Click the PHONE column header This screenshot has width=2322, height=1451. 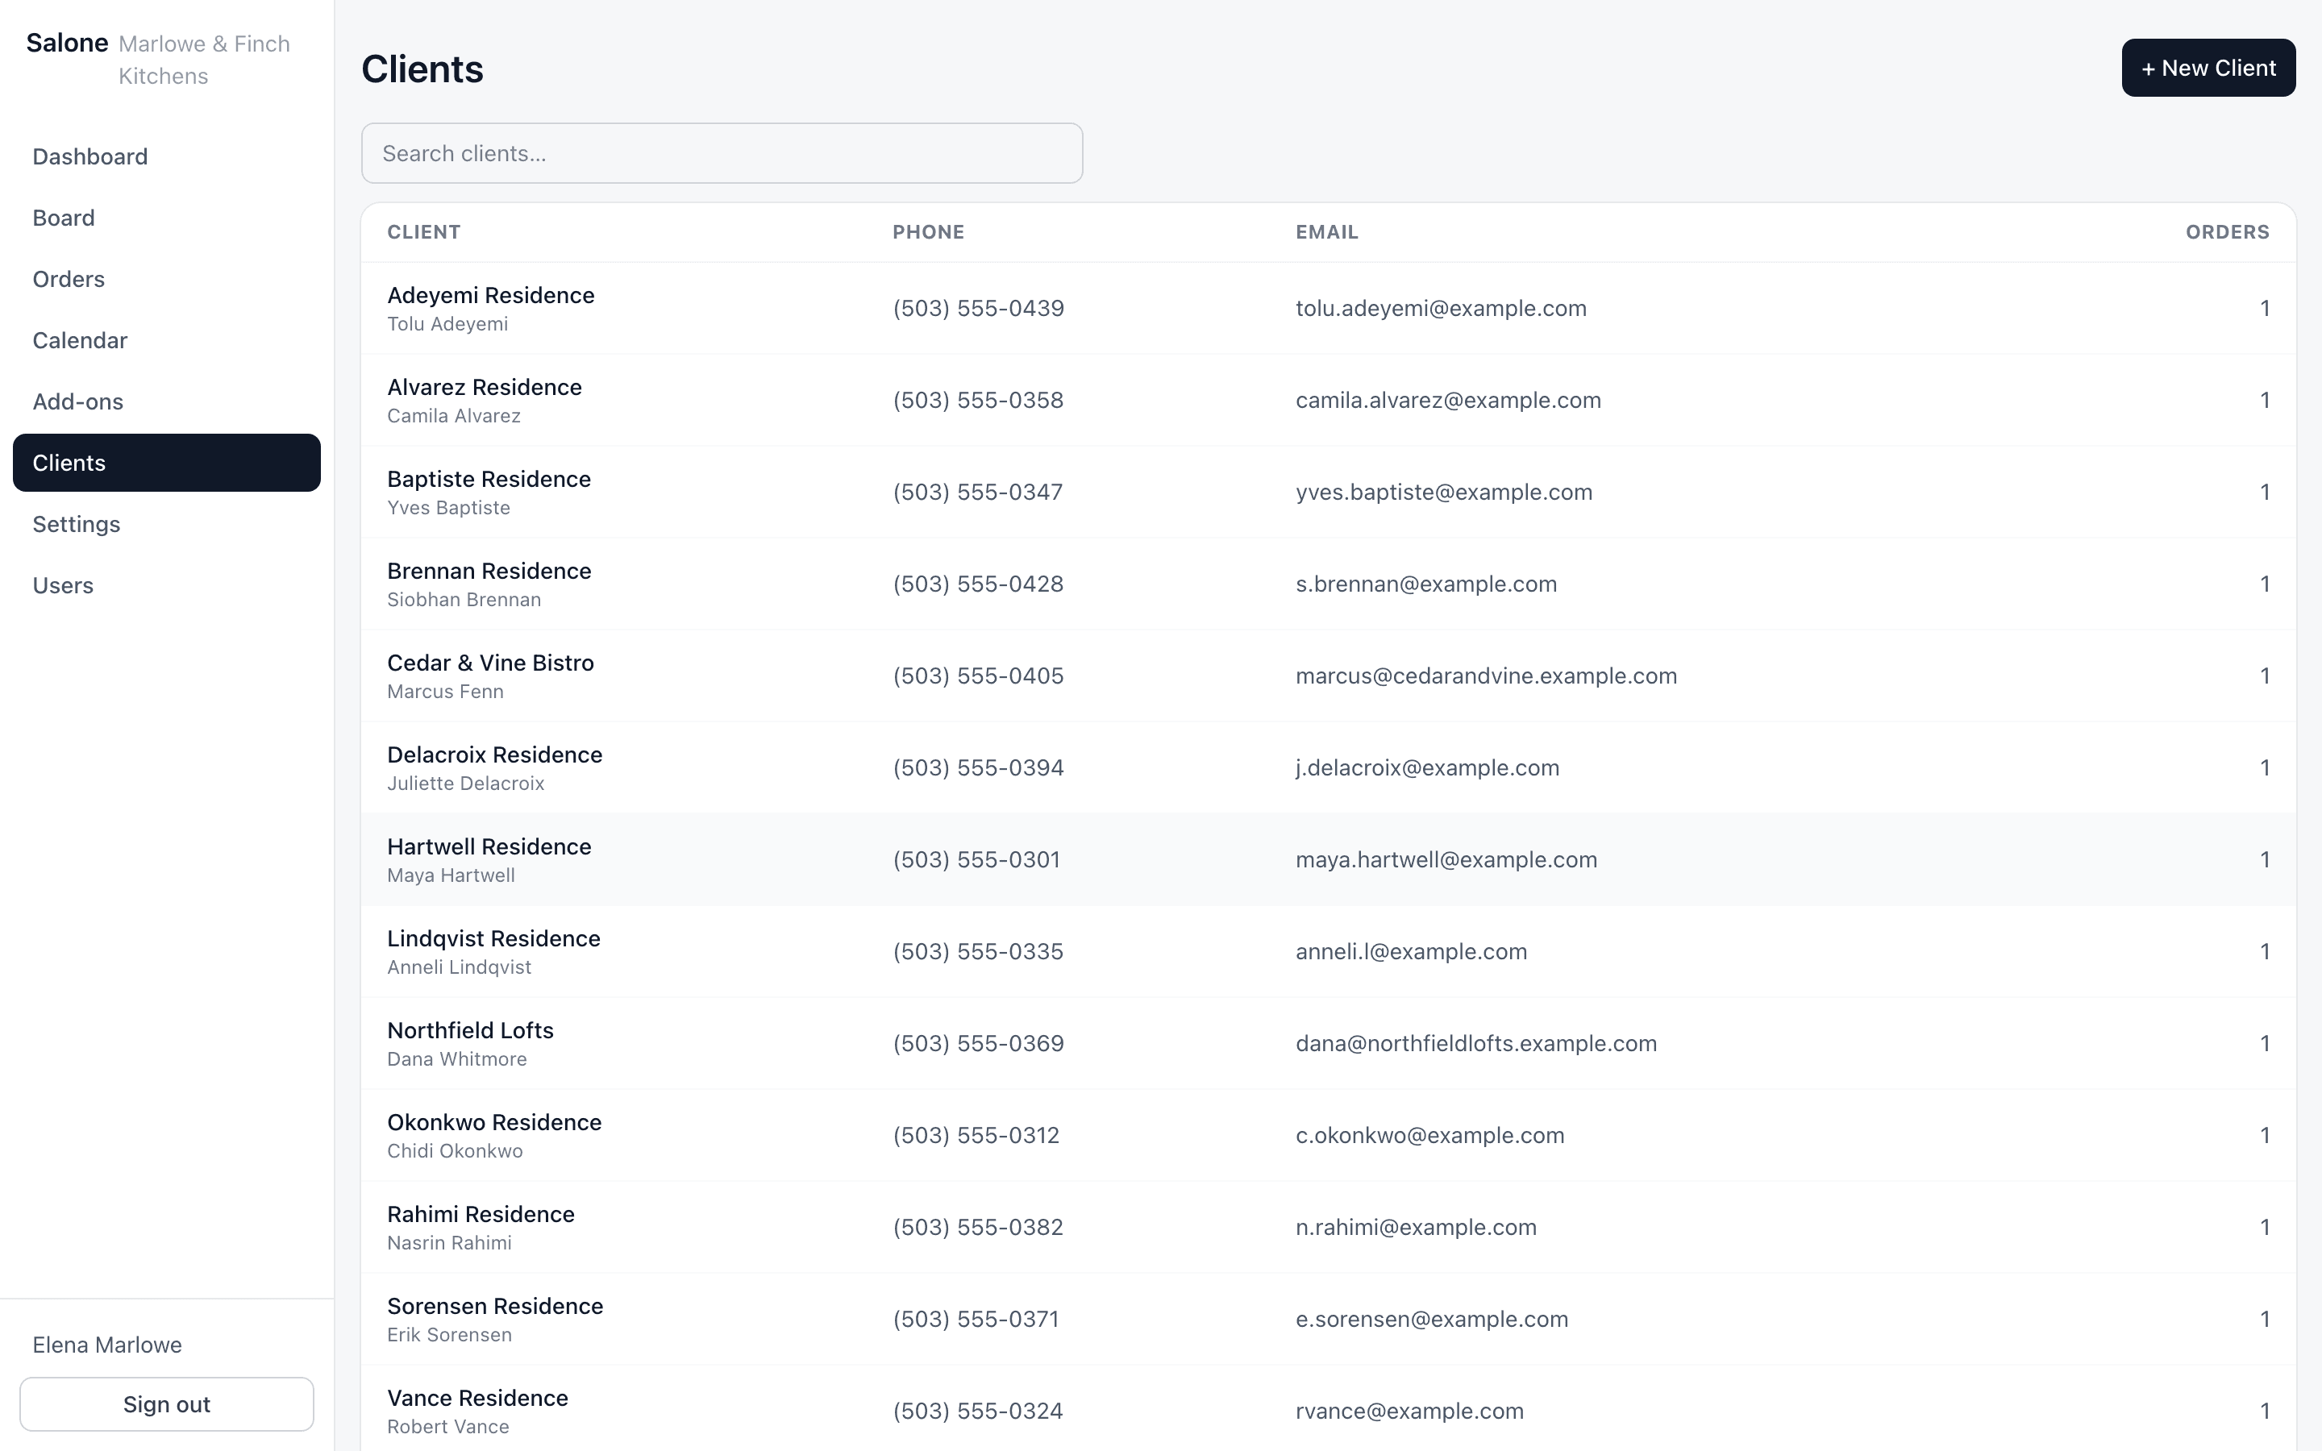(x=929, y=232)
